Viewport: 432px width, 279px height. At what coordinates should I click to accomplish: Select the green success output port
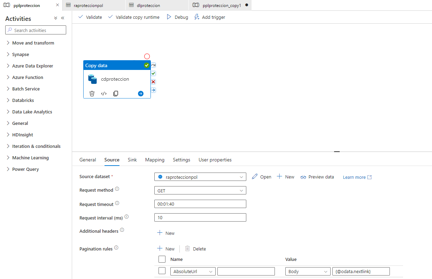point(153,73)
